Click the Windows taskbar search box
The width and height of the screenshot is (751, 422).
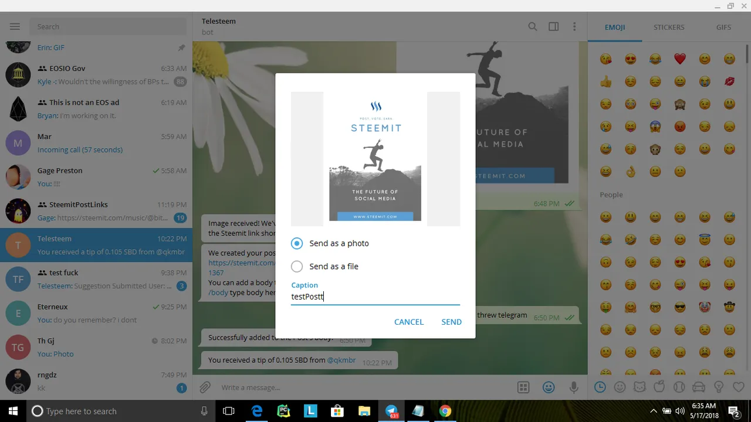point(121,411)
